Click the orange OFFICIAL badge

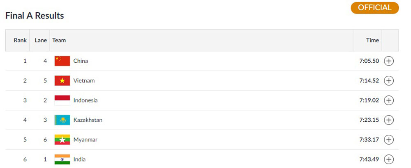click(374, 8)
